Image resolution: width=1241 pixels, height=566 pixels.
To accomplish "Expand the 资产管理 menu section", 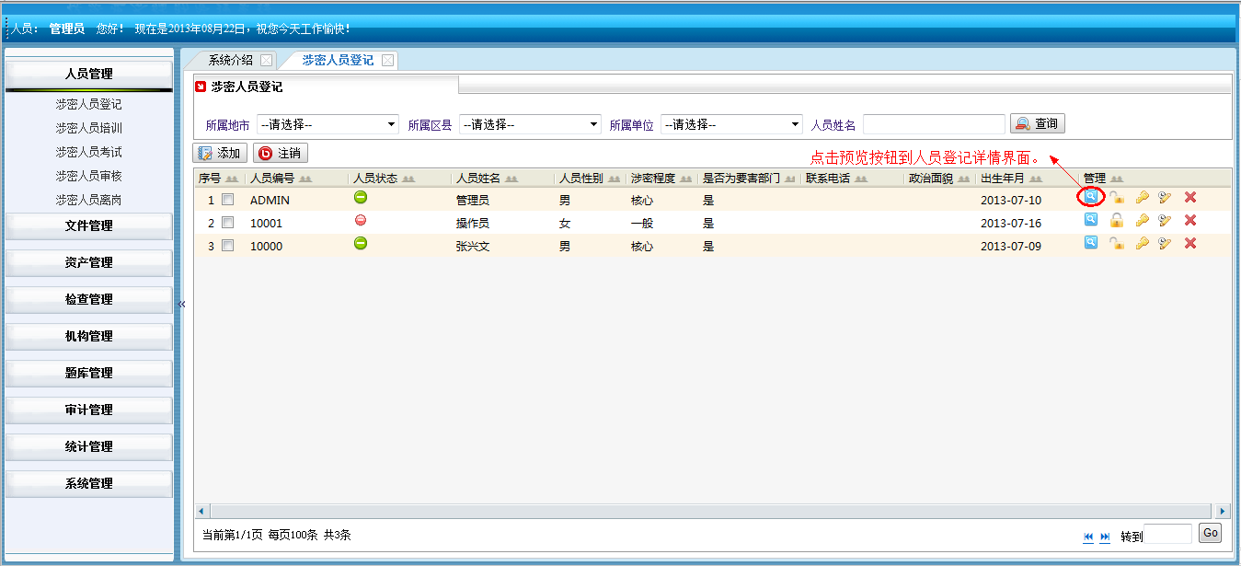I will (x=88, y=262).
